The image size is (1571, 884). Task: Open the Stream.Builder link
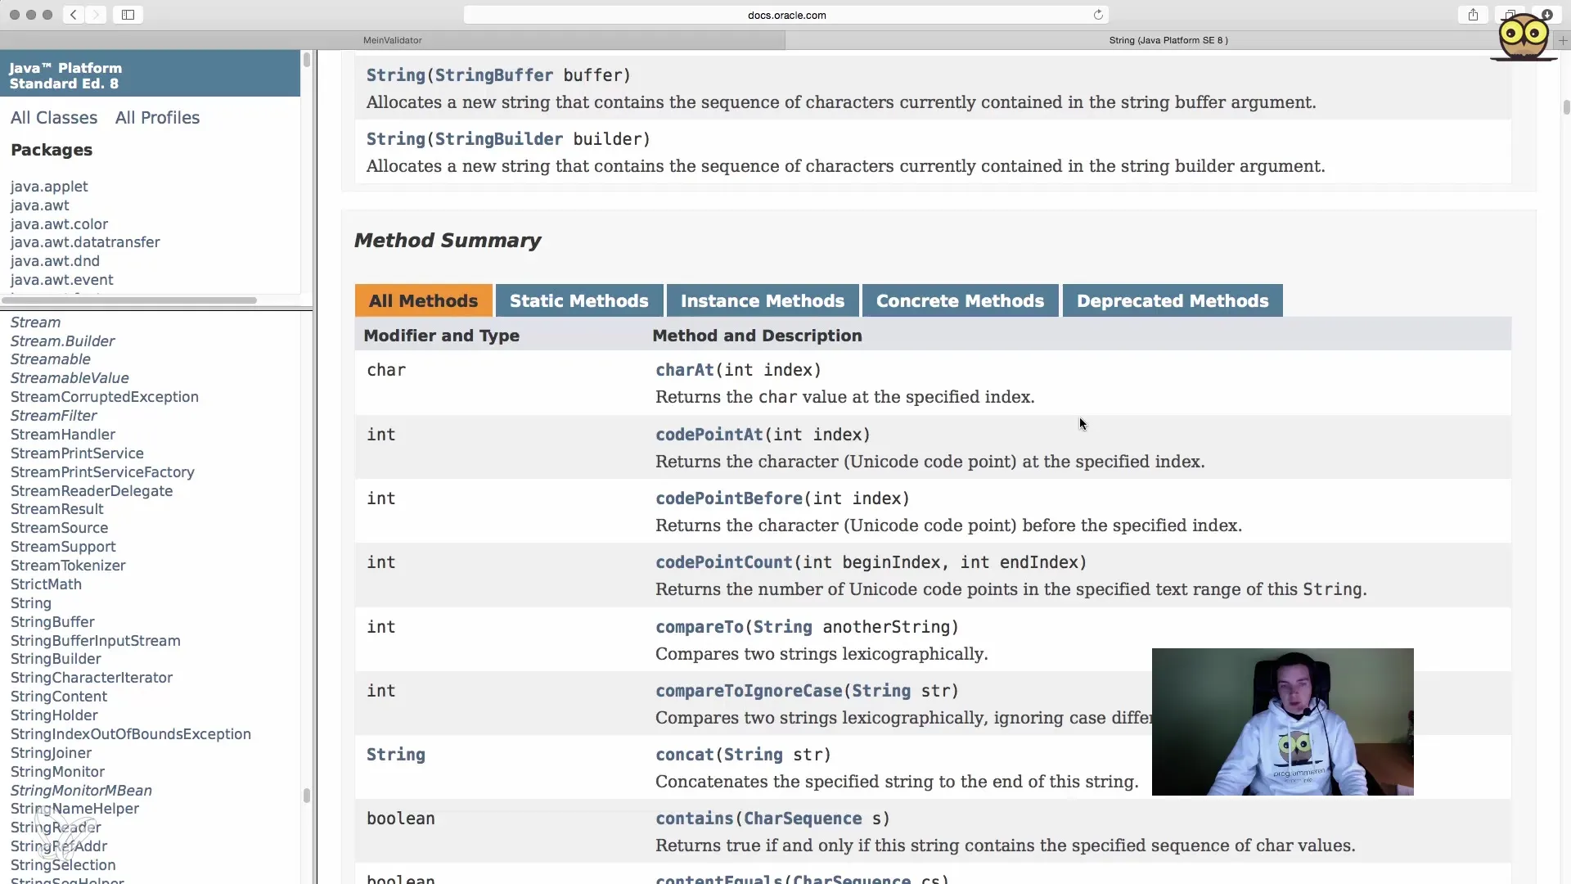pos(62,341)
